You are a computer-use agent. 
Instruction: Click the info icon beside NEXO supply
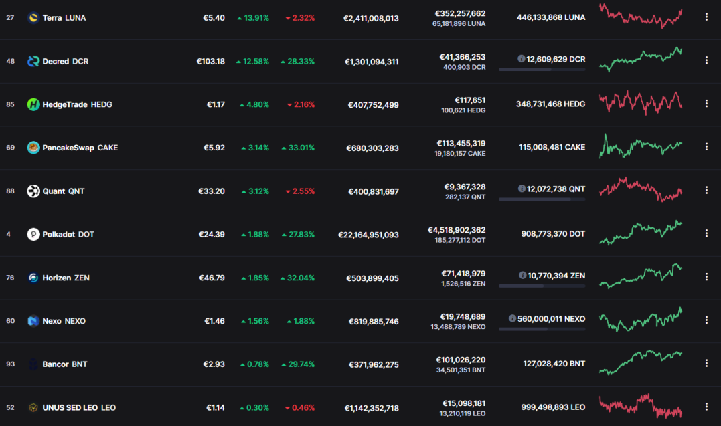[x=512, y=318]
